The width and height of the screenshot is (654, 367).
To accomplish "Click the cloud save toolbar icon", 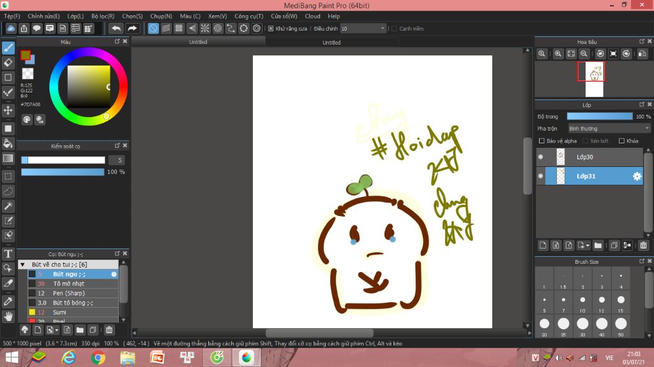I will pos(11,28).
